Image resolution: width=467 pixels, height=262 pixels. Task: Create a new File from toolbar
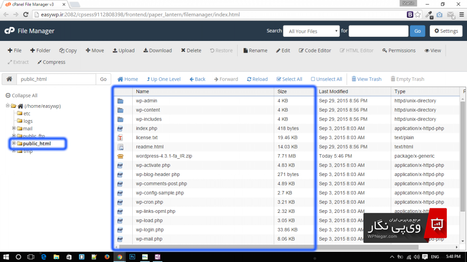click(15, 50)
